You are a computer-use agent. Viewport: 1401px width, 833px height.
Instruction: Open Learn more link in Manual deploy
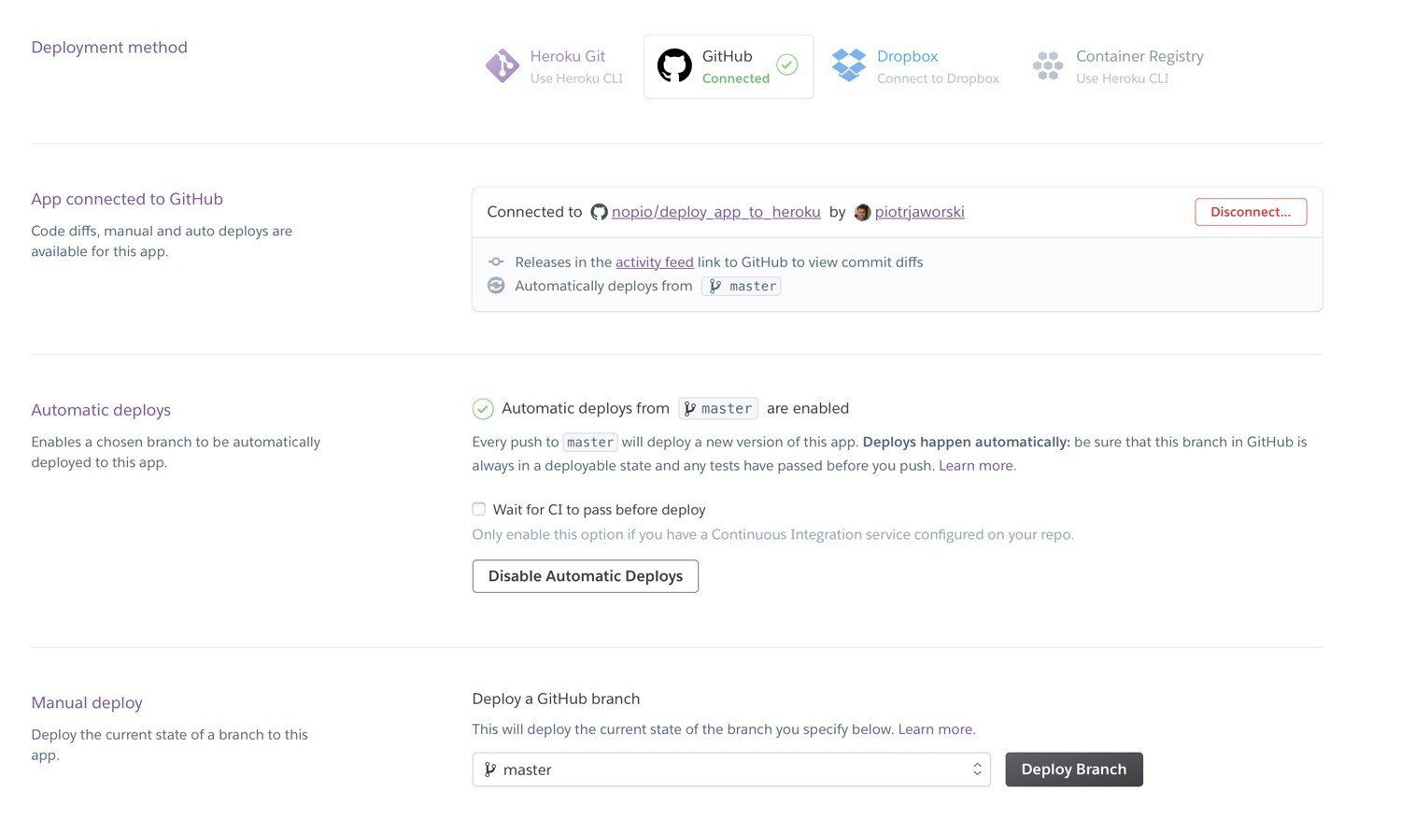(936, 729)
